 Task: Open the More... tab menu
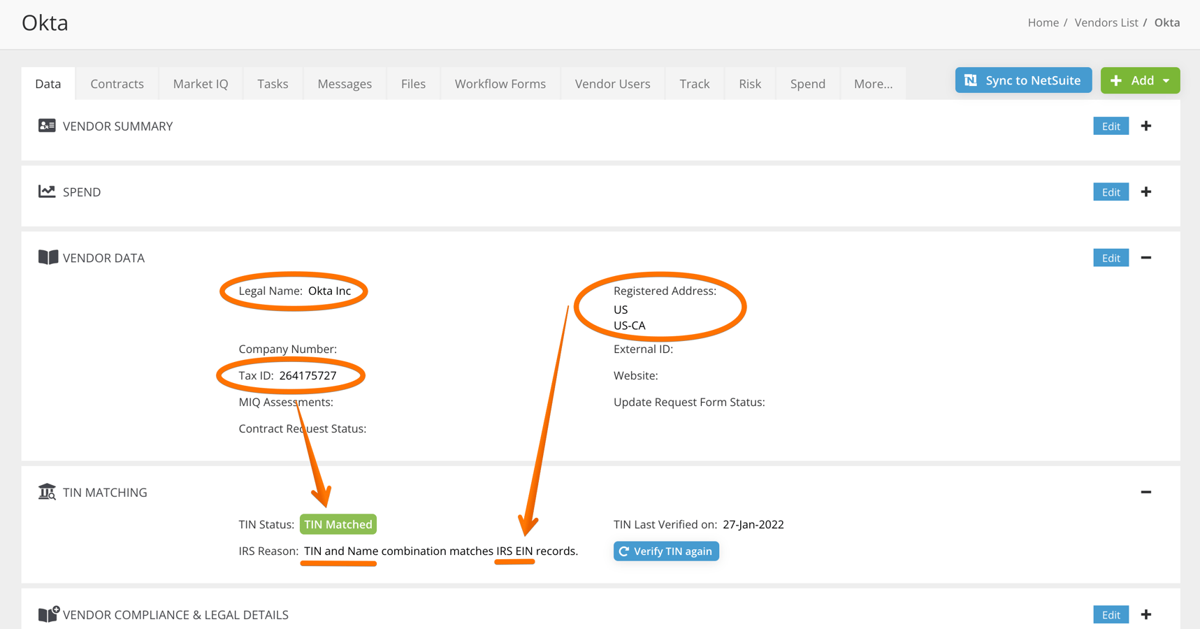click(872, 84)
